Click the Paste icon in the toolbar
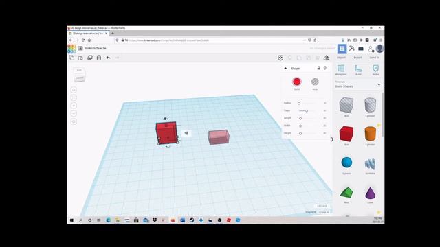Viewport: 440px width, 247px height. click(x=80, y=58)
